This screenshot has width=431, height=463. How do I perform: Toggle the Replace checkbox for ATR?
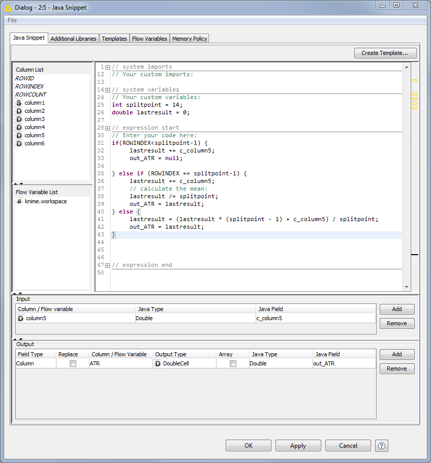click(73, 363)
